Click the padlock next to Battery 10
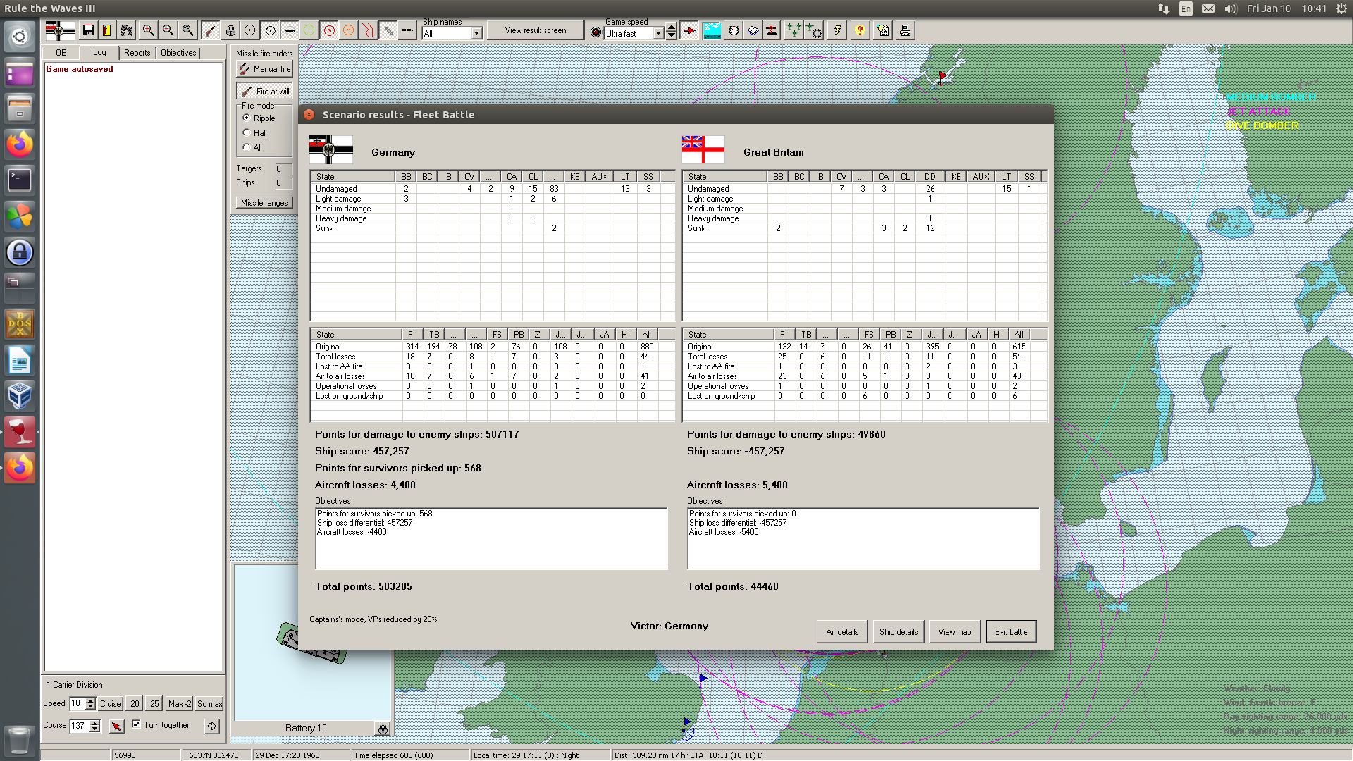 click(383, 729)
